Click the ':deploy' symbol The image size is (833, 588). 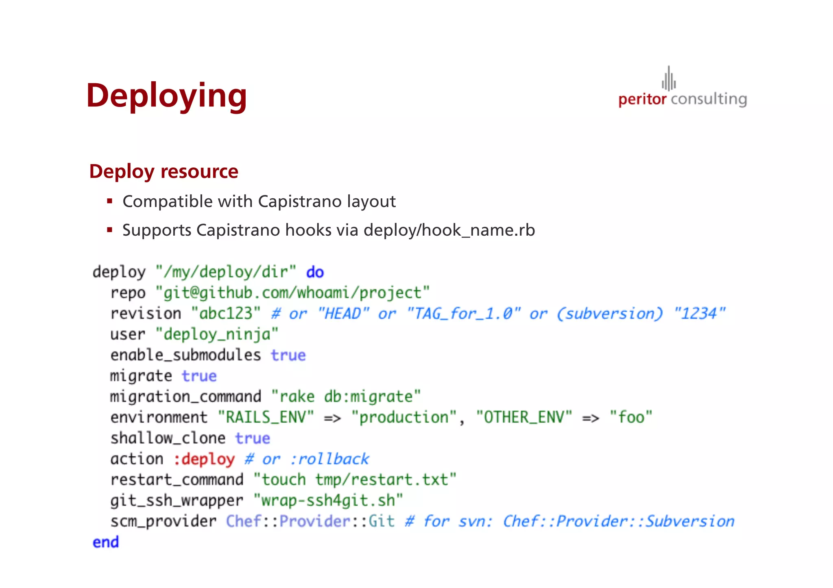(204, 459)
